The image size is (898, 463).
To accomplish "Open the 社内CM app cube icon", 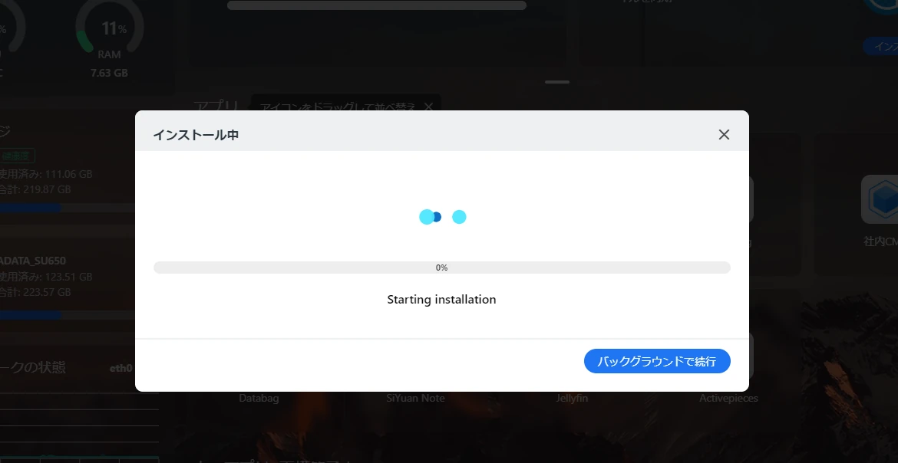I will [881, 199].
